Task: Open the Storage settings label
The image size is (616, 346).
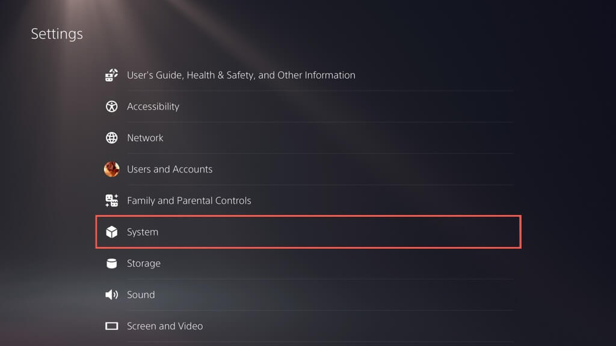Action: click(x=144, y=263)
